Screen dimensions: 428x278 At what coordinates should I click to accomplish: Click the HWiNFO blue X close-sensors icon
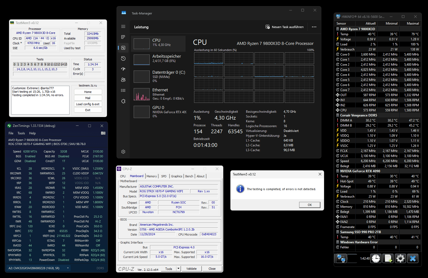(x=413, y=259)
